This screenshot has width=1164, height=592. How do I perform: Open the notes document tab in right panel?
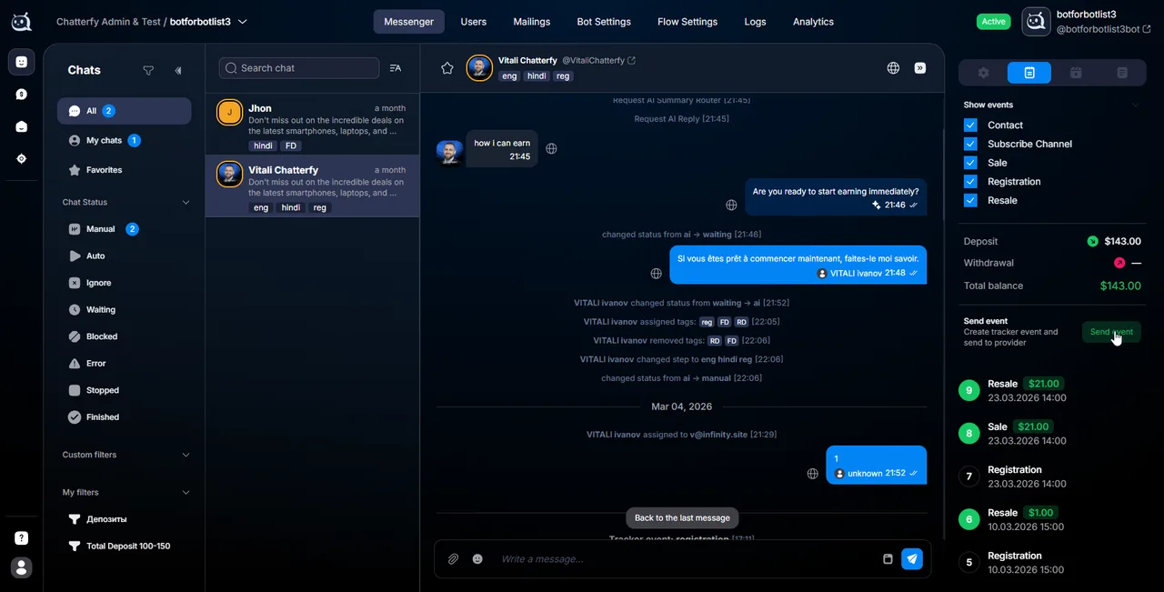pyautogui.click(x=1122, y=73)
